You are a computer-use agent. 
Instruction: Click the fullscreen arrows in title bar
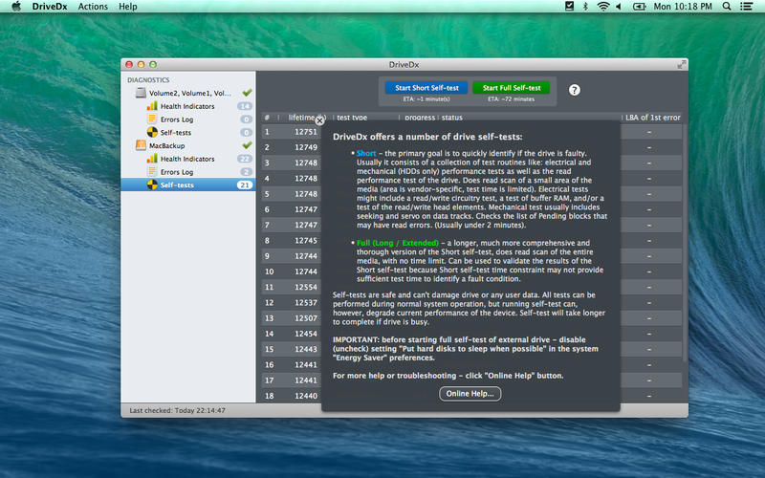point(681,64)
